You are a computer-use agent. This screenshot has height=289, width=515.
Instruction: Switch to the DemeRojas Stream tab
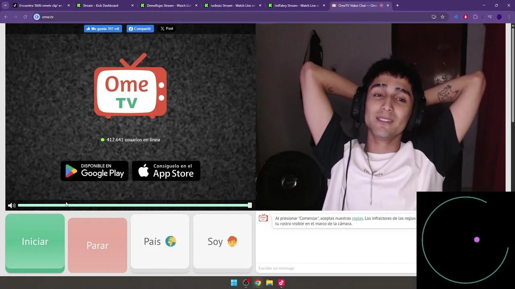[169, 6]
